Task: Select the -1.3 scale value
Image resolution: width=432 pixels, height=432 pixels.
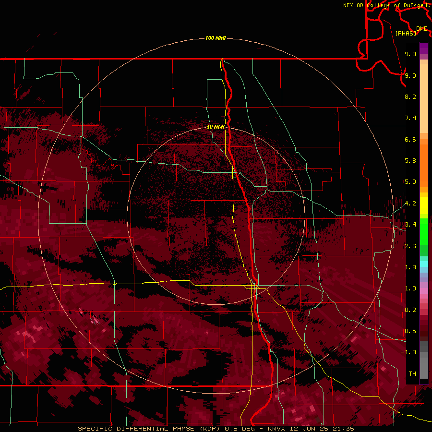Action: pyautogui.click(x=408, y=352)
